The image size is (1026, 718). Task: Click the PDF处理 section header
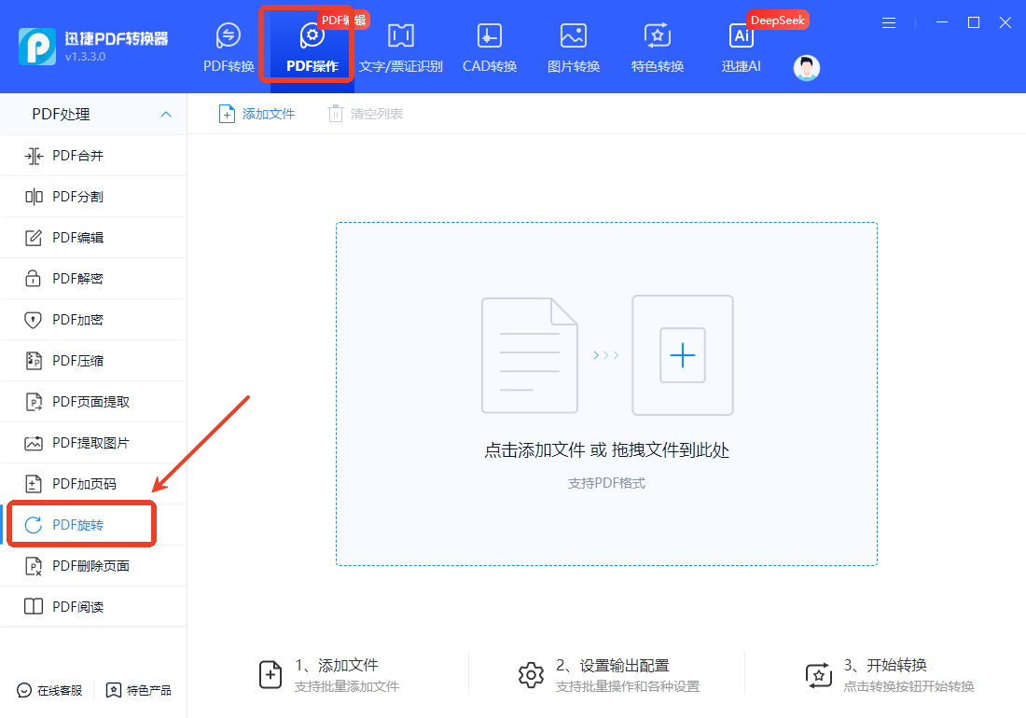[x=93, y=115]
